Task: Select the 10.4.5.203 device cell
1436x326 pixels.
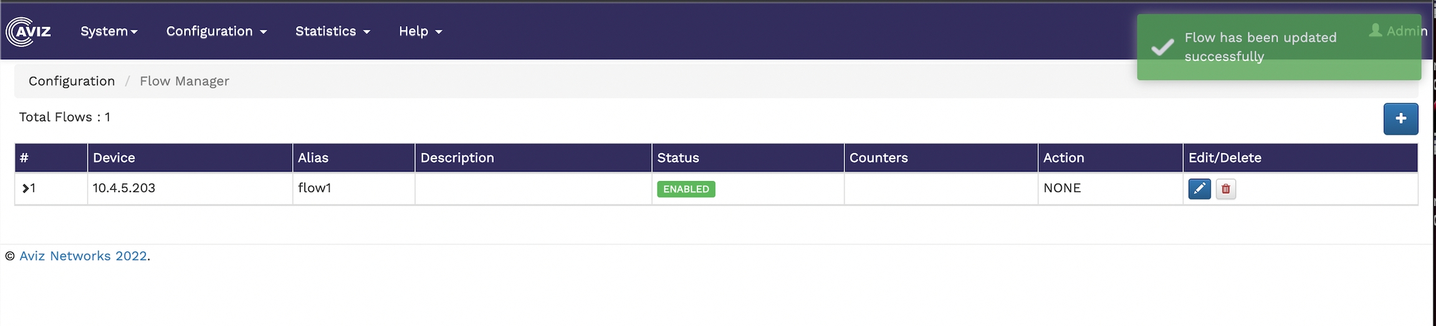Action: click(x=124, y=188)
